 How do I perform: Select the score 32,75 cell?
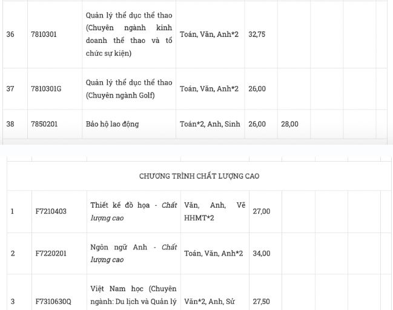coord(257,35)
